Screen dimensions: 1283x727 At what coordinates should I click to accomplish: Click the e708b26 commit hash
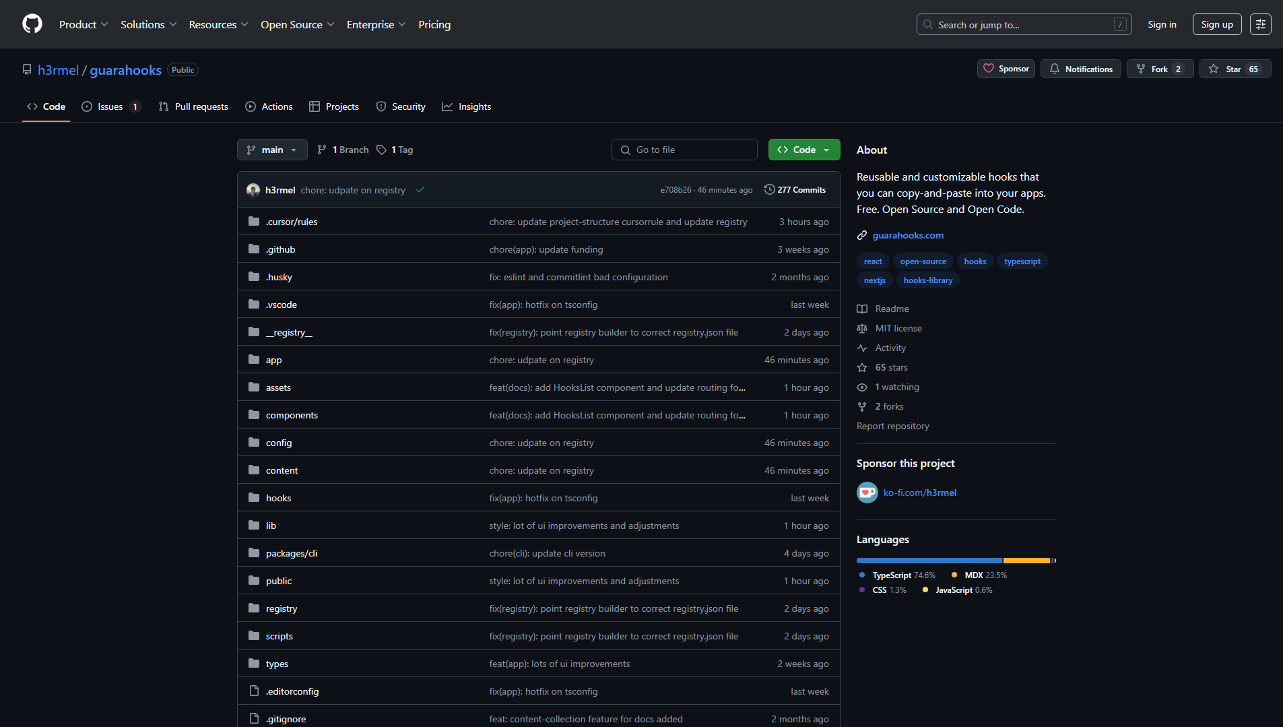point(676,190)
